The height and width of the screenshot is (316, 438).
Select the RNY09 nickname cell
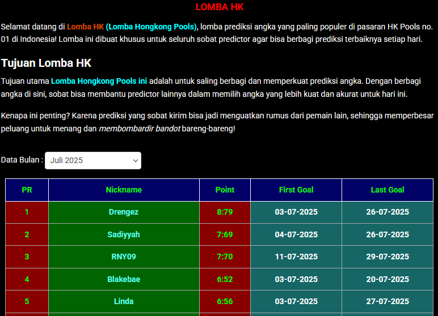124,257
